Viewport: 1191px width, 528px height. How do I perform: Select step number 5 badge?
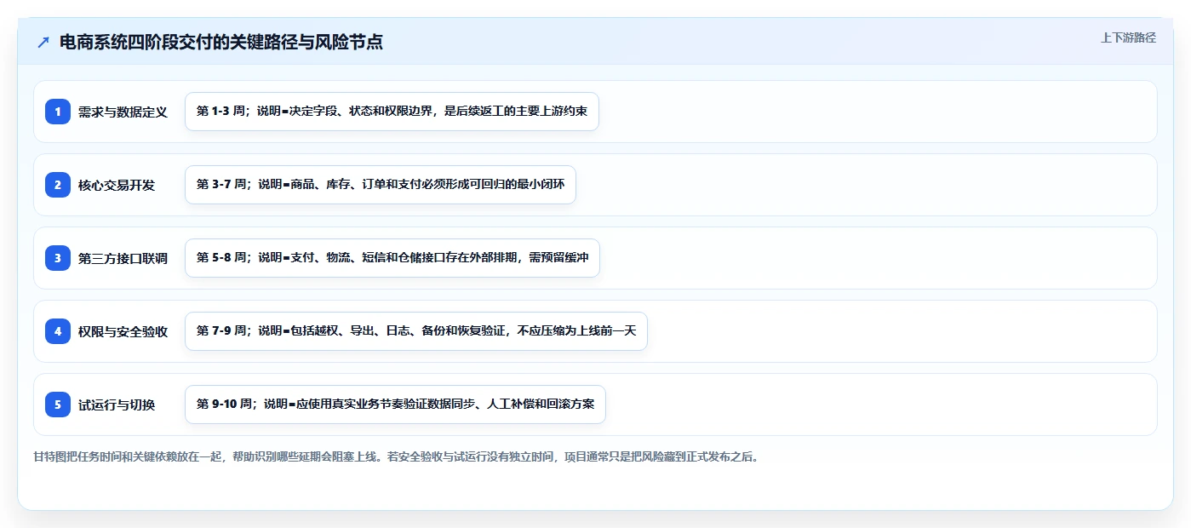pos(58,405)
